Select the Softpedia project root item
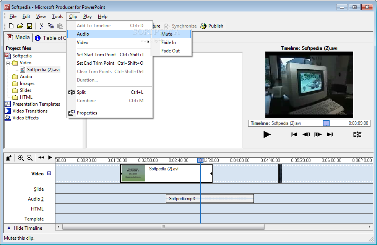This screenshot has height=245, width=377. pyautogui.click(x=22, y=56)
